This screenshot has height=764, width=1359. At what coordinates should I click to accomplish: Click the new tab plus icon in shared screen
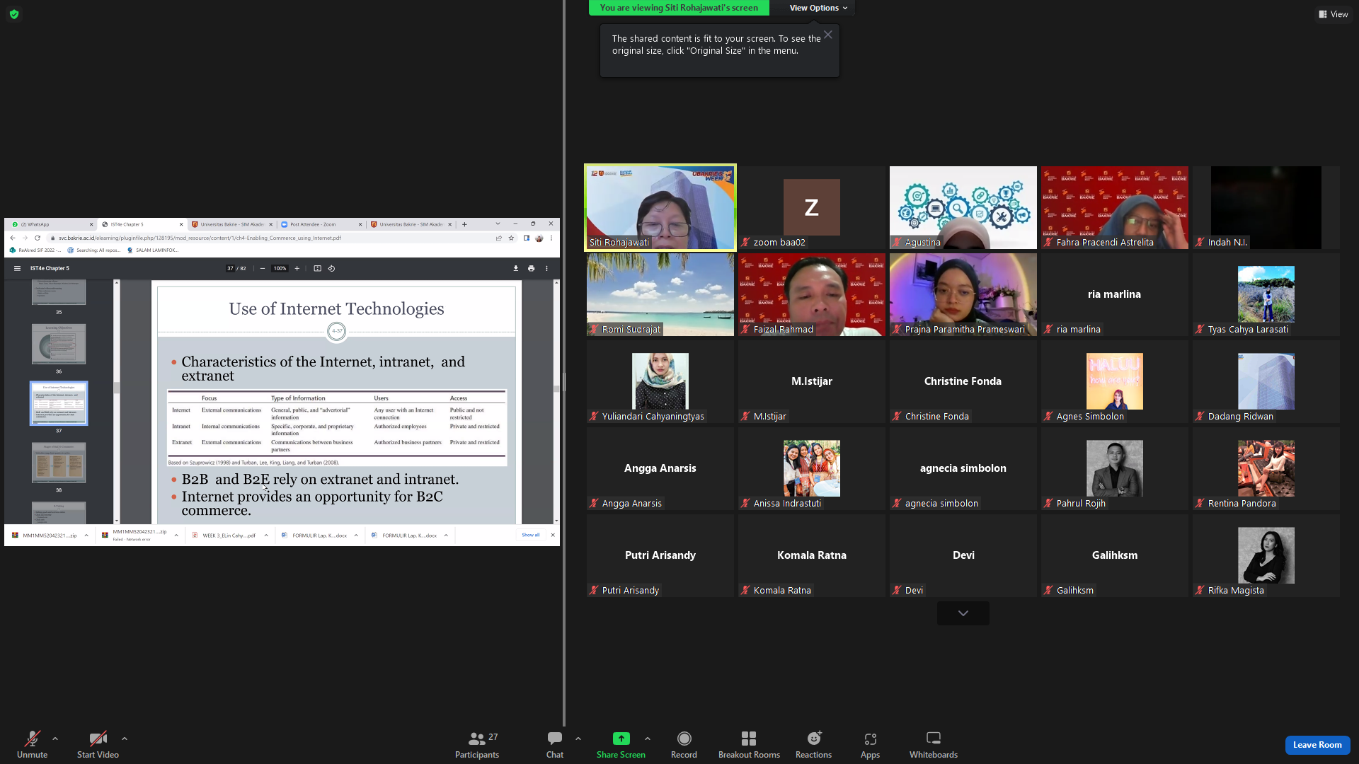coord(464,225)
